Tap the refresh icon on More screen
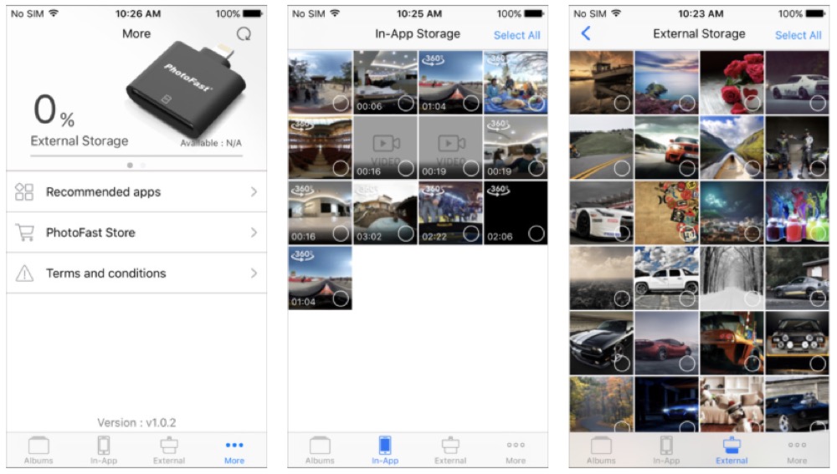Viewport: 837px width, 474px height. 244,34
